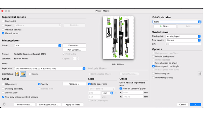Image resolution: width=204 pixels, height=115 pixels.
Task: Enable the Inverse orientation checkbox
Action: (x=30, y=74)
